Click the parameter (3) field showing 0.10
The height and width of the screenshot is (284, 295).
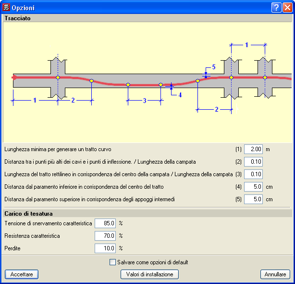click(x=253, y=174)
